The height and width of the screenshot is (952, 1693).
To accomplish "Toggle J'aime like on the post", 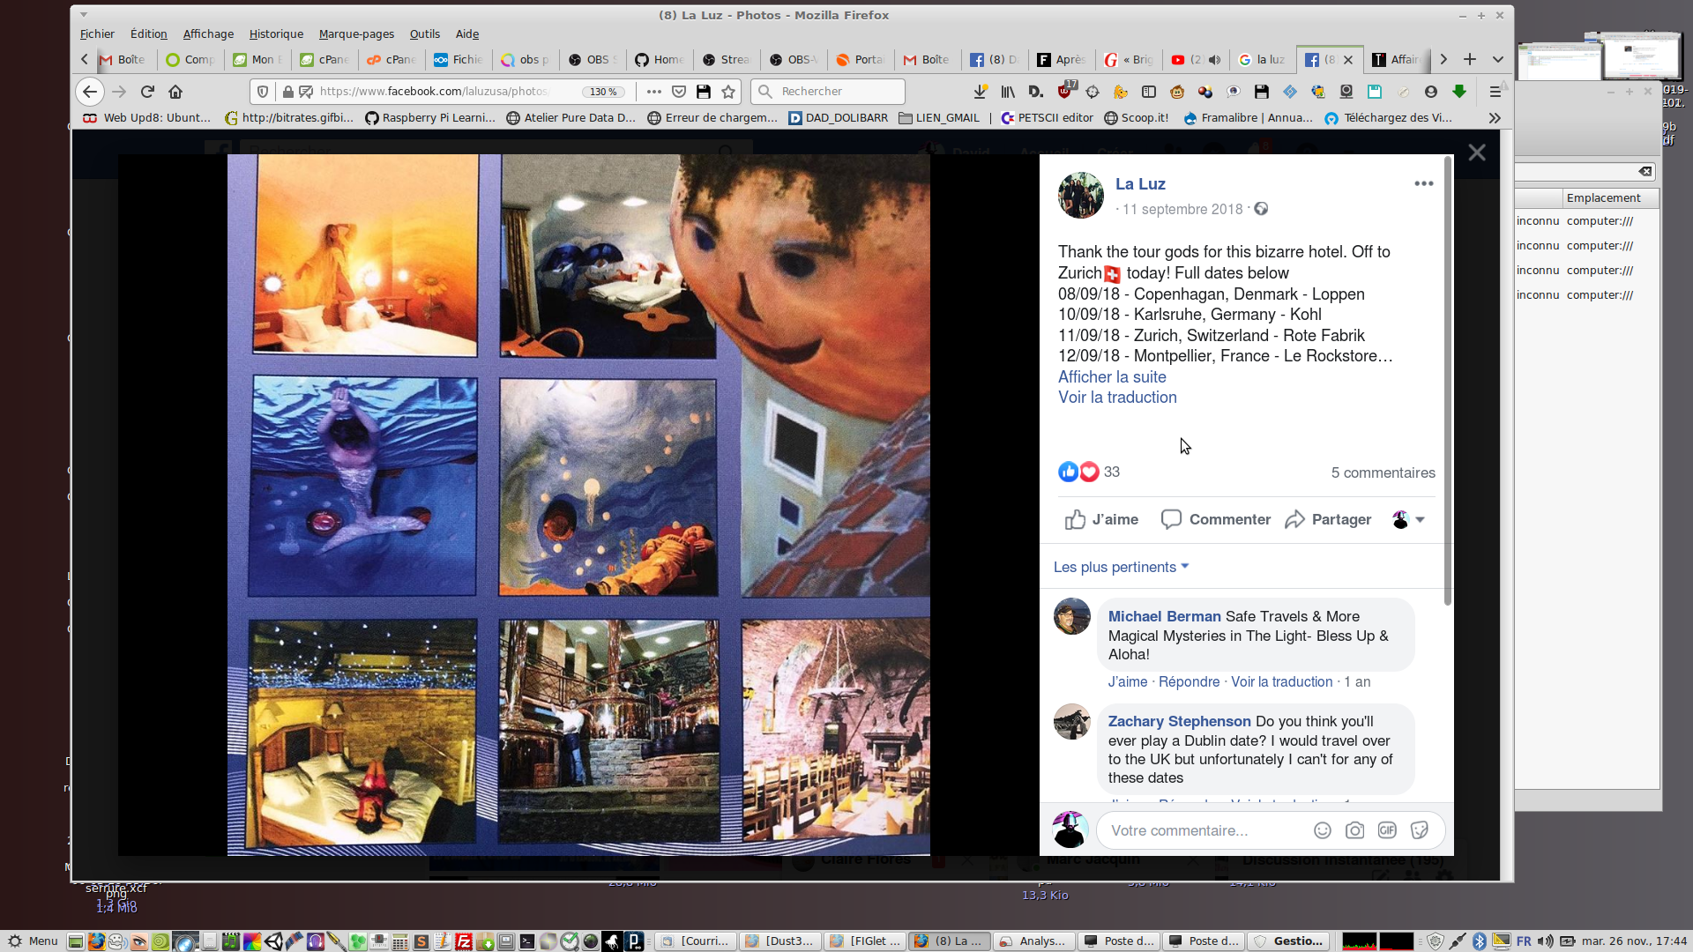I will (1101, 519).
